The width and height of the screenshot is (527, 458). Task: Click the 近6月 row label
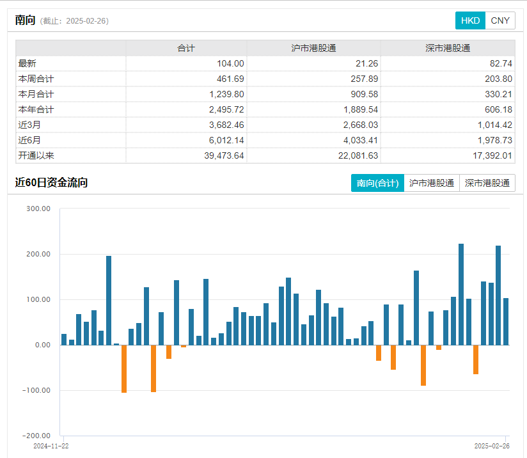click(29, 140)
